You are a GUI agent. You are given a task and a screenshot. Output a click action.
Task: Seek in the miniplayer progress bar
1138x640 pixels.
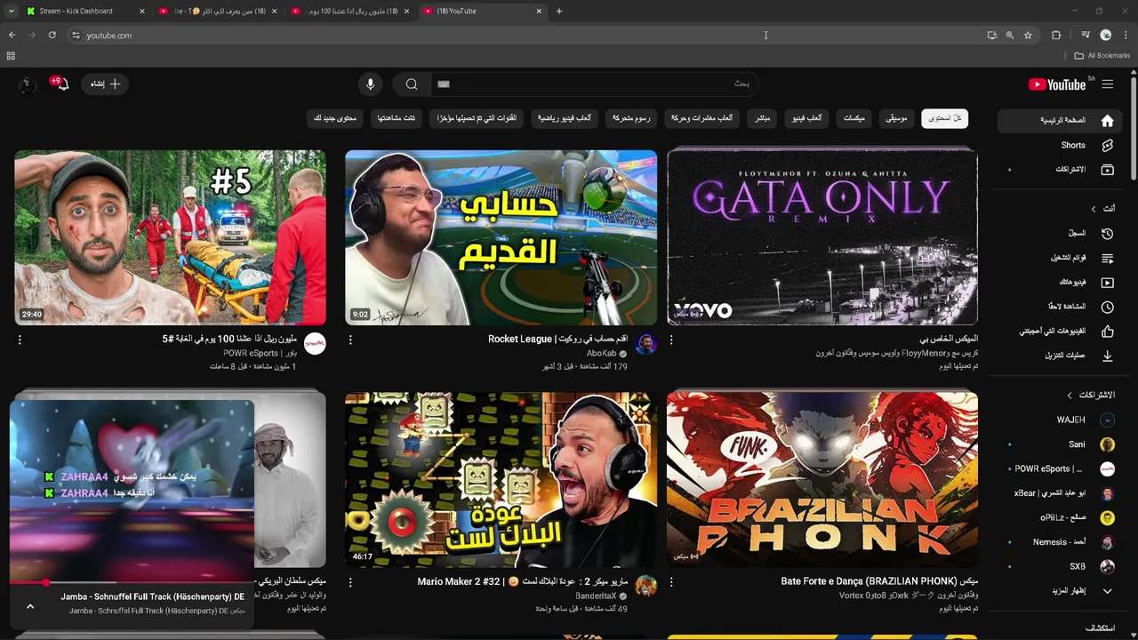[x=132, y=583]
